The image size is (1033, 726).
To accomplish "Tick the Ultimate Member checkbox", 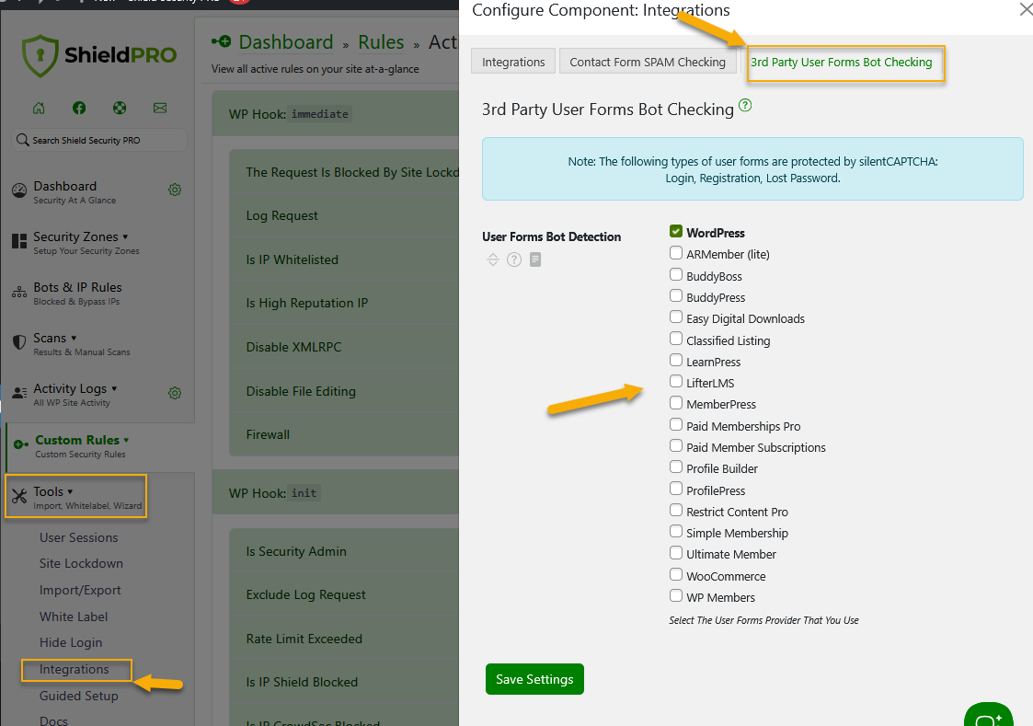I will point(676,553).
